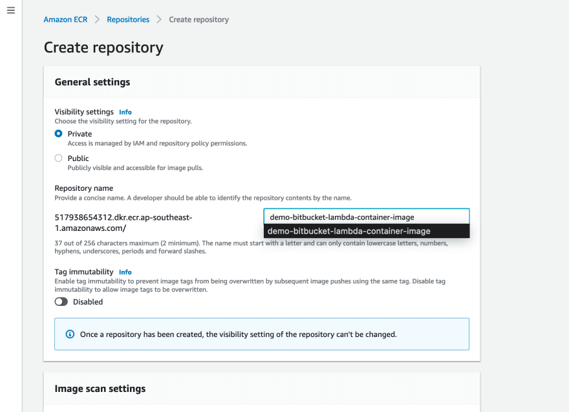Click the Create repository breadcrumb item
The width and height of the screenshot is (569, 412).
coord(199,19)
